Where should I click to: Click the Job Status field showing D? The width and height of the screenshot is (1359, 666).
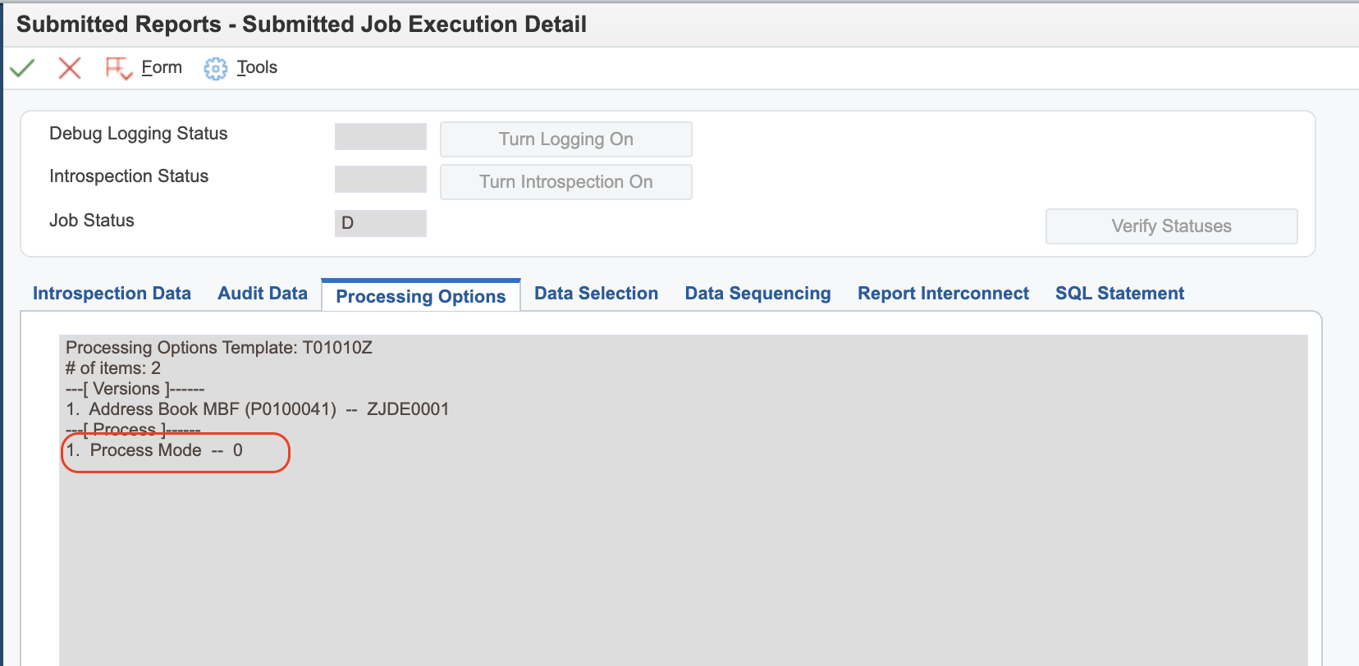[x=381, y=223]
